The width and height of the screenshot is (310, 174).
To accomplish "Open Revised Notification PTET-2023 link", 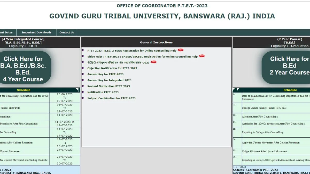I will tap(109, 86).
